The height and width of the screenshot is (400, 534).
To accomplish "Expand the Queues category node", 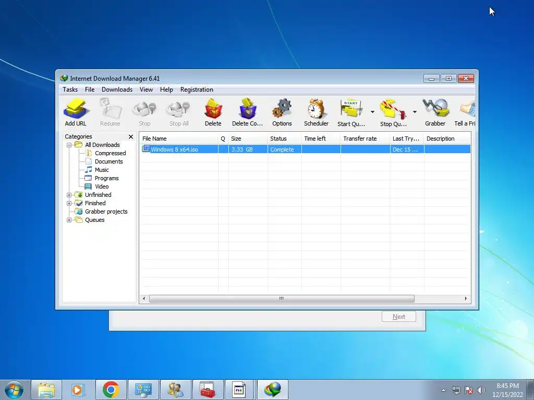I will pyautogui.click(x=69, y=220).
